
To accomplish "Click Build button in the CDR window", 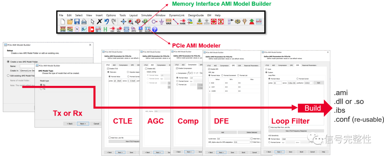I will [302, 152].
